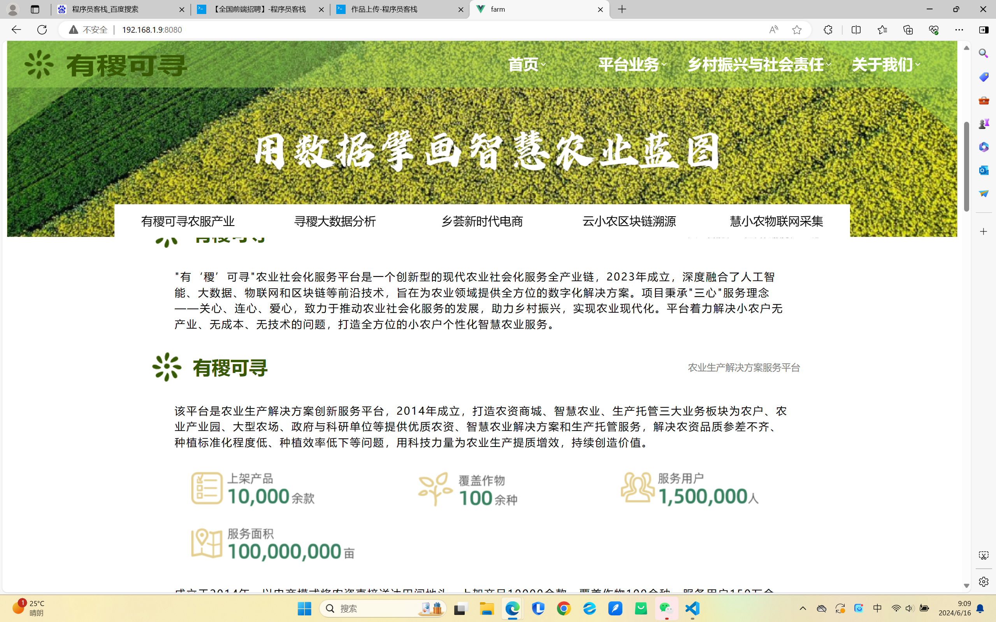Click the 农业生产解决方案服务平台 subtitle text
Image resolution: width=996 pixels, height=622 pixels.
744,367
